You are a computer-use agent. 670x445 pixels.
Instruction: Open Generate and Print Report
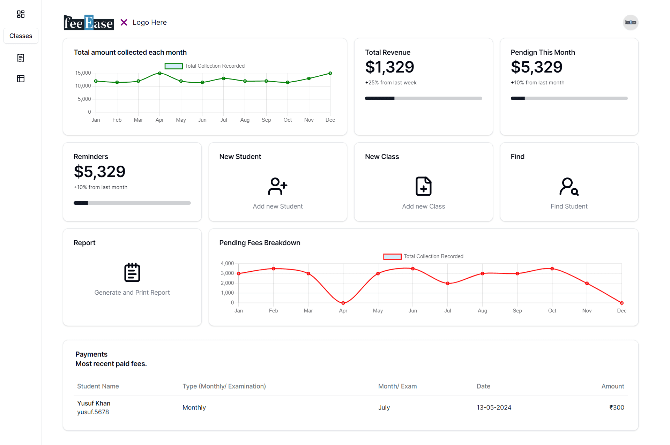click(x=132, y=292)
